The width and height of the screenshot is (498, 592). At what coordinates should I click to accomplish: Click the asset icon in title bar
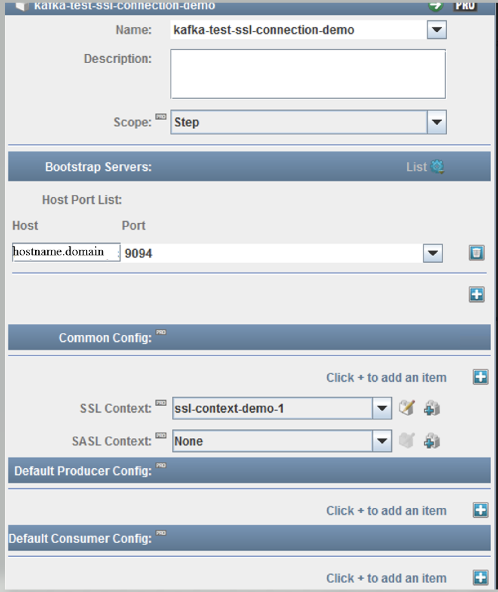tap(22, 6)
